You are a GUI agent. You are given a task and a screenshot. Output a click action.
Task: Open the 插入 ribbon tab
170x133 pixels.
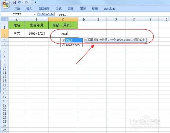click(x=29, y=8)
